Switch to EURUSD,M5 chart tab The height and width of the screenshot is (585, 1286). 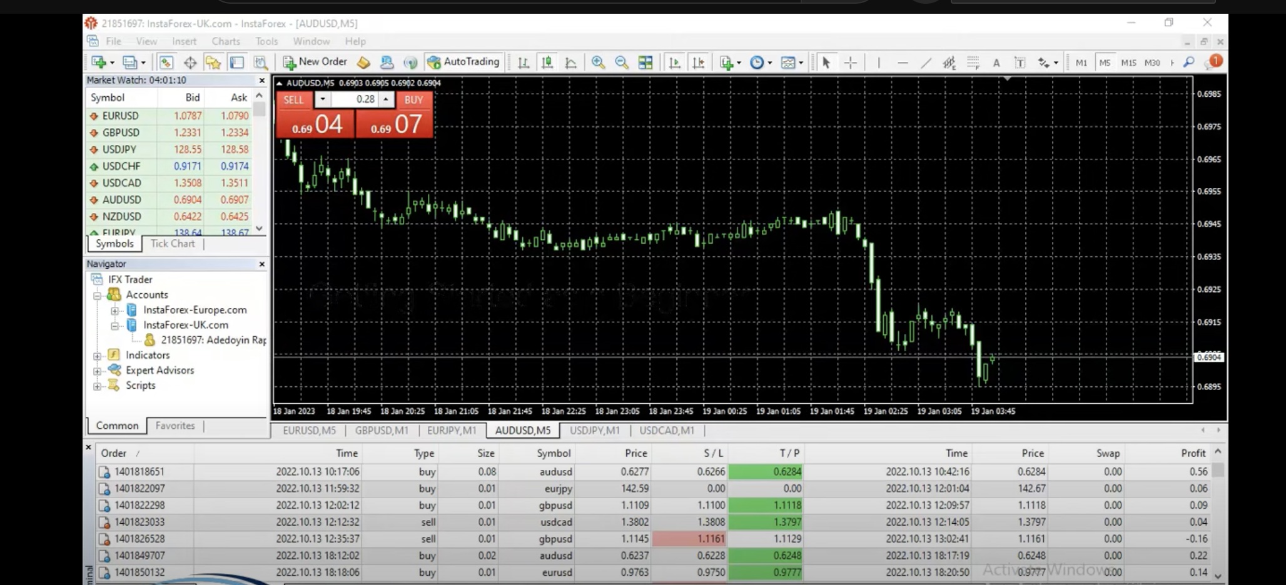[309, 431]
